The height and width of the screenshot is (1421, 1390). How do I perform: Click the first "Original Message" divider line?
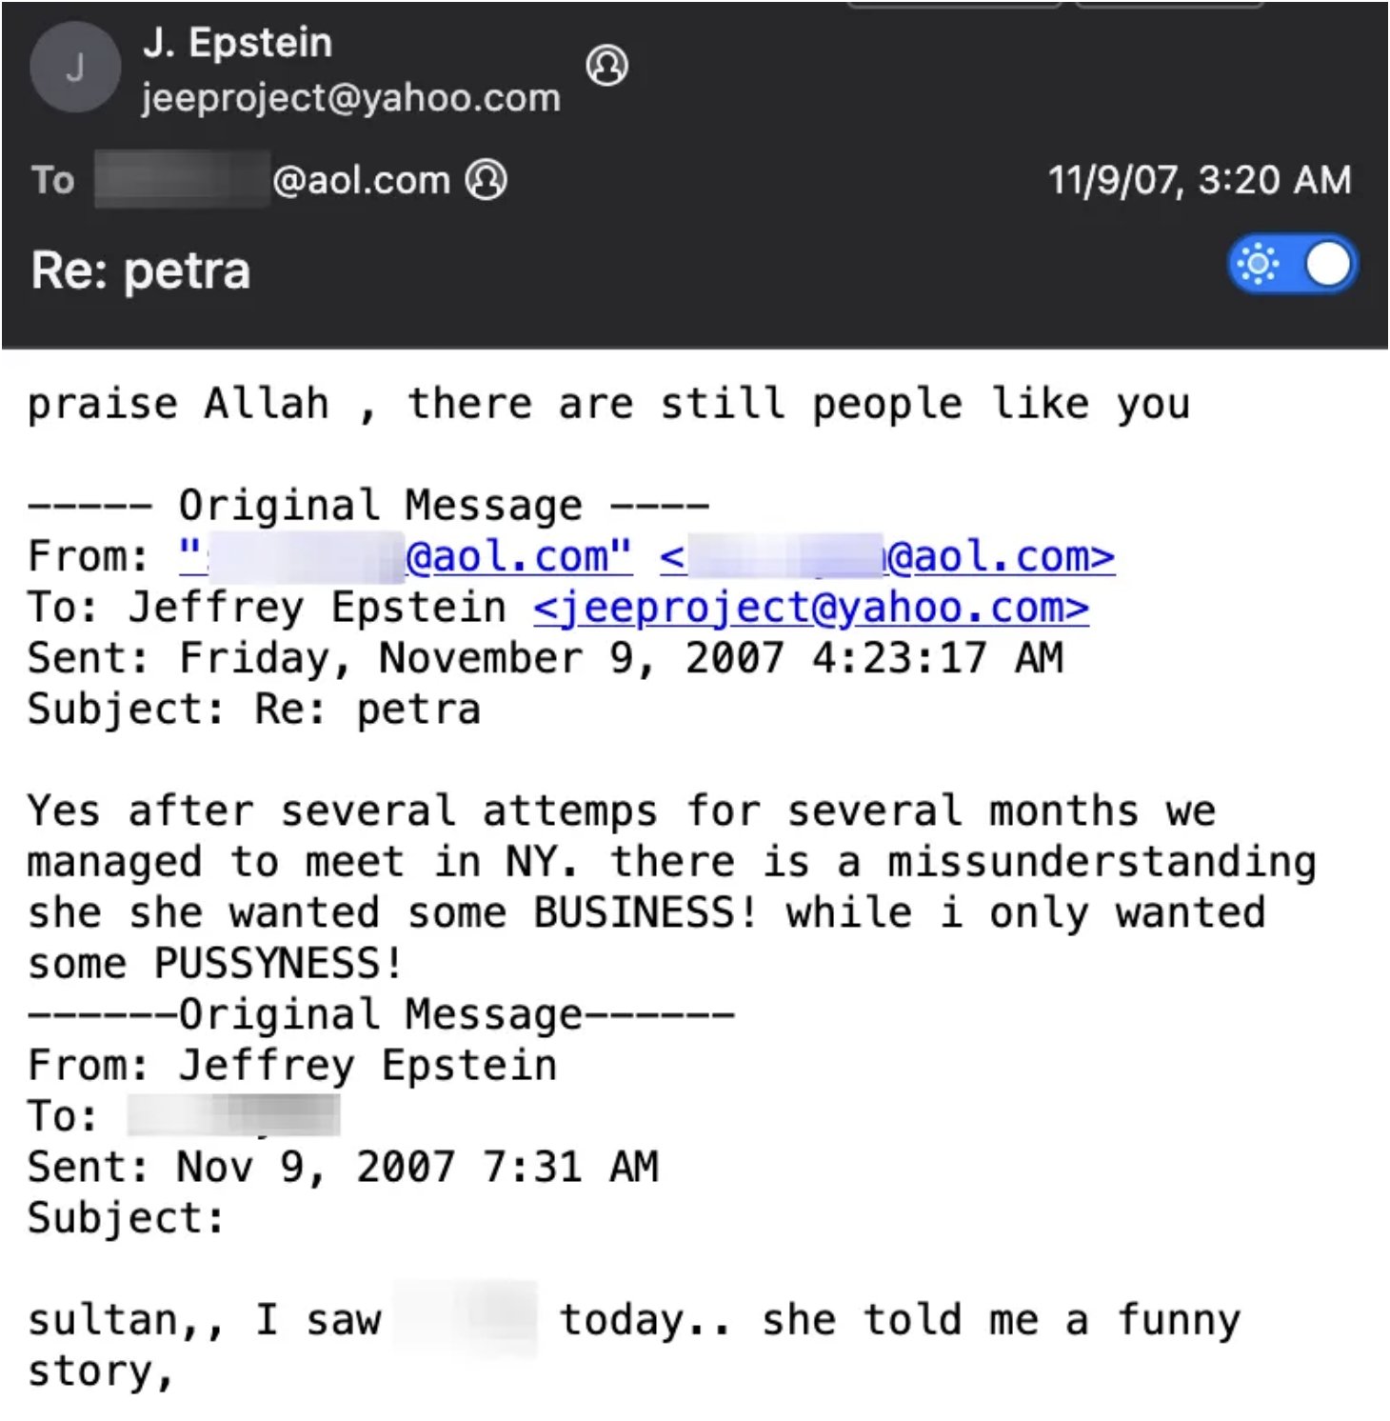[x=367, y=506]
